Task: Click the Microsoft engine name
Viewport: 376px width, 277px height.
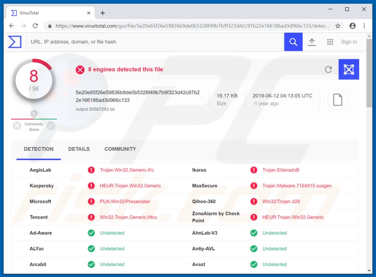Action: pyautogui.click(x=40, y=201)
